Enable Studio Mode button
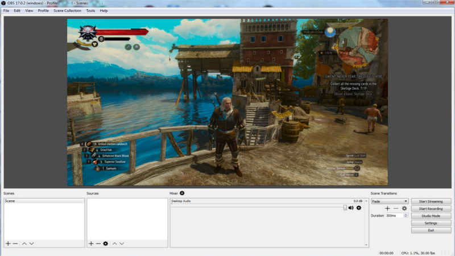 (x=431, y=216)
